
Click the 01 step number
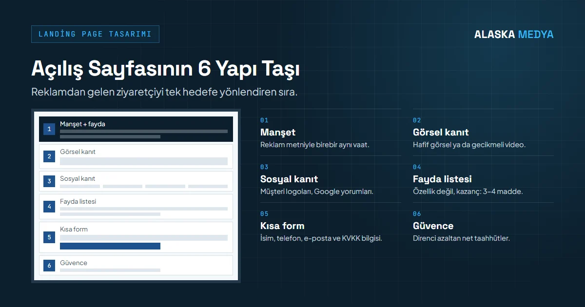264,120
